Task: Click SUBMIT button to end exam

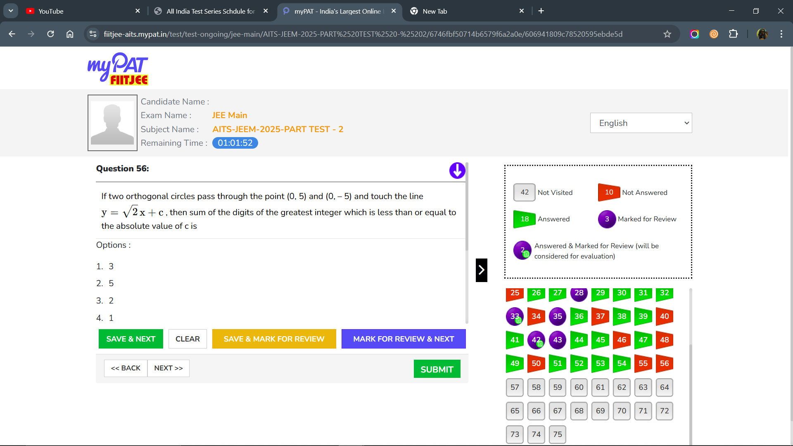Action: pyautogui.click(x=437, y=370)
